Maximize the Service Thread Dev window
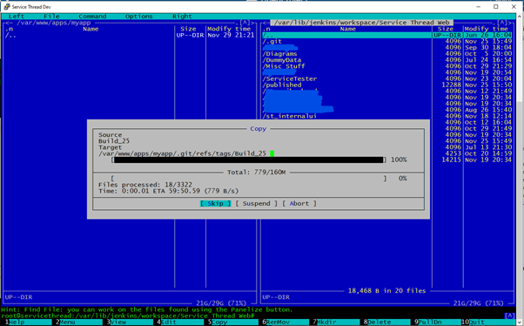The height and width of the screenshot is (326, 524). pyautogui.click(x=496, y=7)
